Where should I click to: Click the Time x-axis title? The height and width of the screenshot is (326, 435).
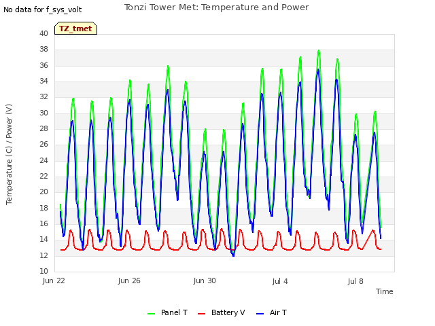(385, 291)
